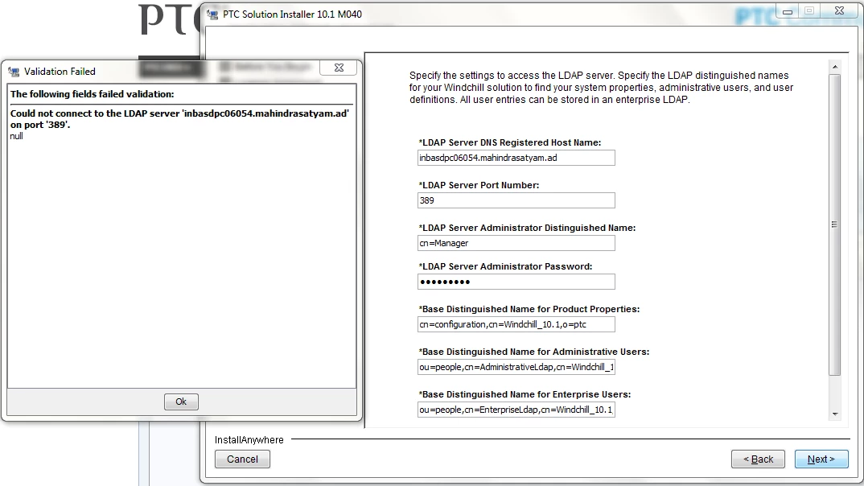Minimize the PTC Solution Installer window
Viewport: 864px width, 486px height.
tap(788, 11)
